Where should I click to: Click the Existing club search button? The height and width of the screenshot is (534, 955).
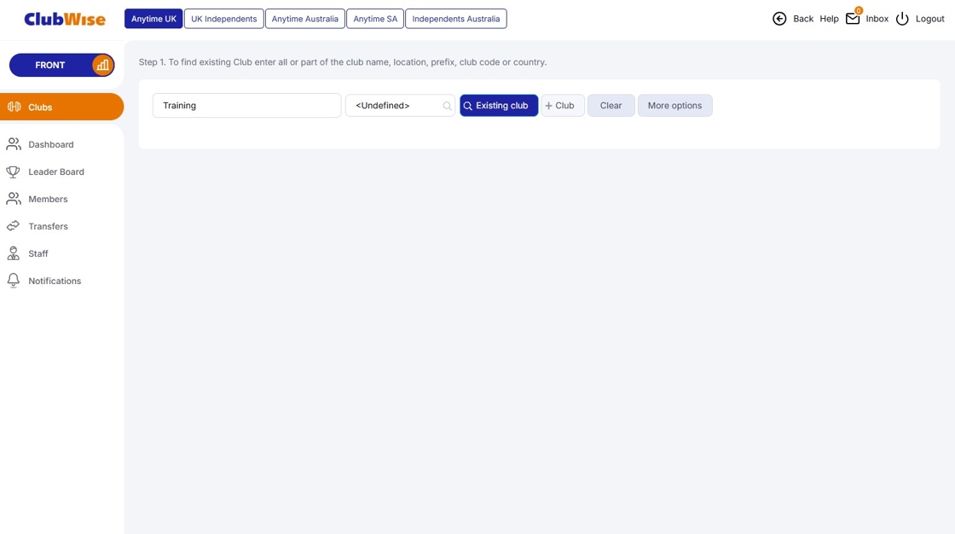click(x=498, y=105)
